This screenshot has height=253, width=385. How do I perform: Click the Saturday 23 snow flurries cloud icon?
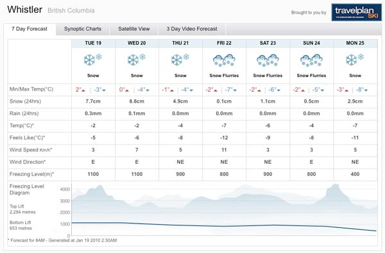[x=268, y=60]
